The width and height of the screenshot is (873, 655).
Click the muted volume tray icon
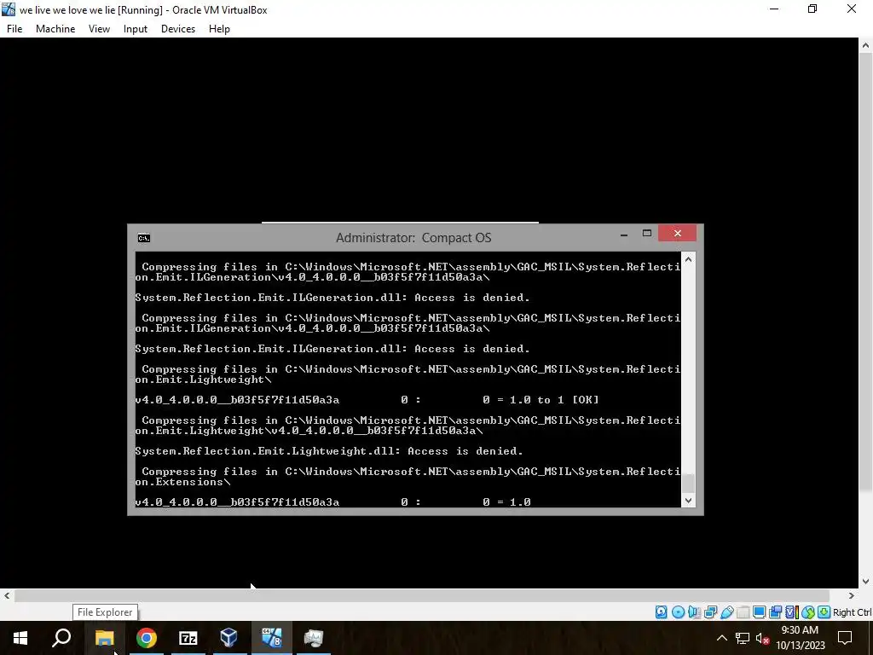pos(763,638)
